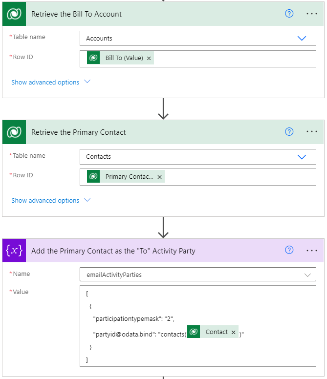Open help for the Activity Party variable step

click(289, 251)
